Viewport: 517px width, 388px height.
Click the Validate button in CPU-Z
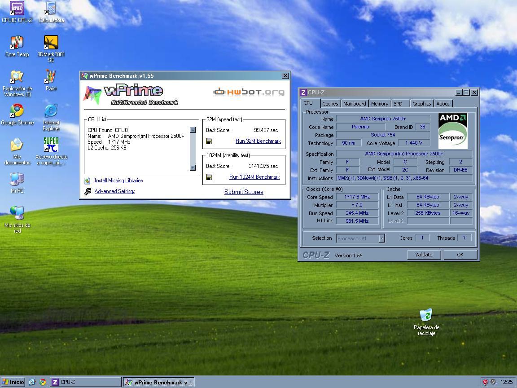pos(424,255)
